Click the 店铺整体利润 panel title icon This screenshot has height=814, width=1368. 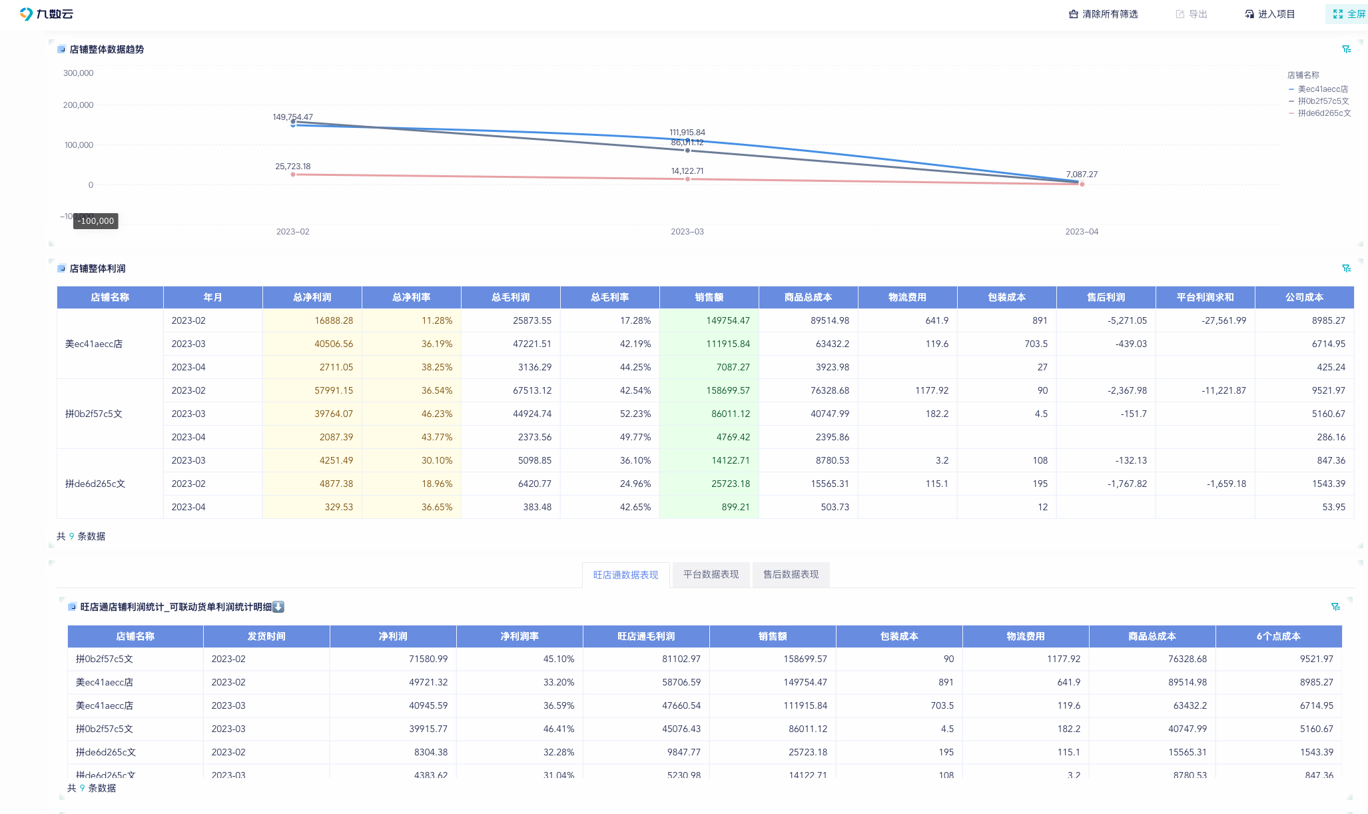point(61,268)
